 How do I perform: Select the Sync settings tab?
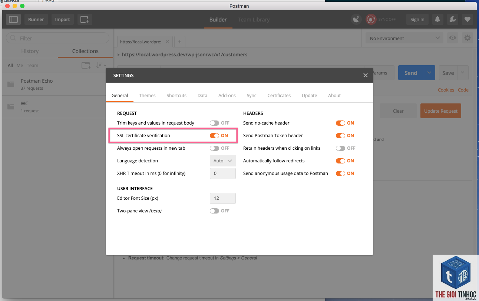tap(251, 95)
